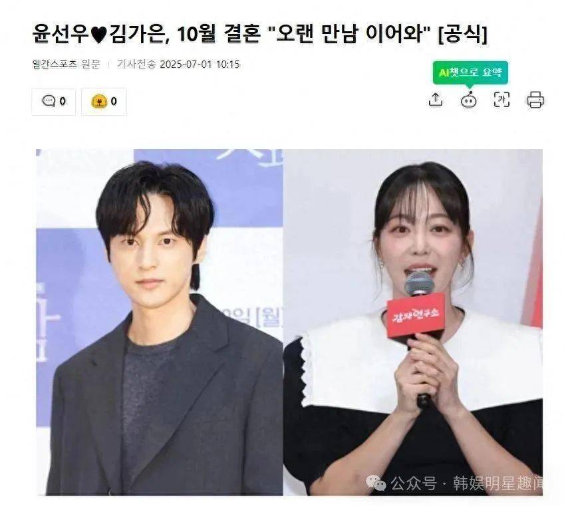The width and height of the screenshot is (566, 506).
Task: Click the 원문 word beside 일간스포츠
Action: [90, 64]
